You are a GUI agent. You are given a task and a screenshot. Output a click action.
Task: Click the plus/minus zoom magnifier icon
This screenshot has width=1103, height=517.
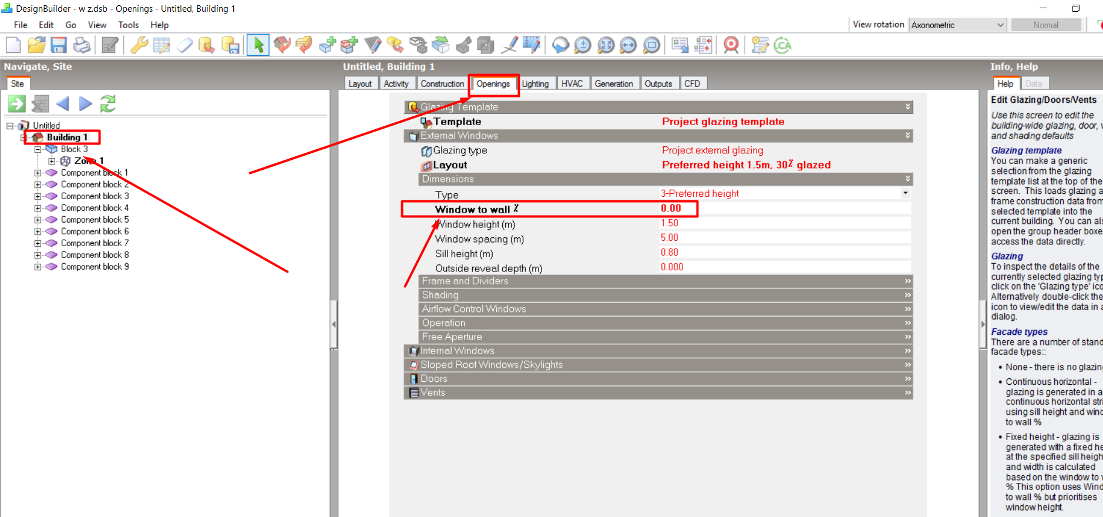tap(583, 45)
